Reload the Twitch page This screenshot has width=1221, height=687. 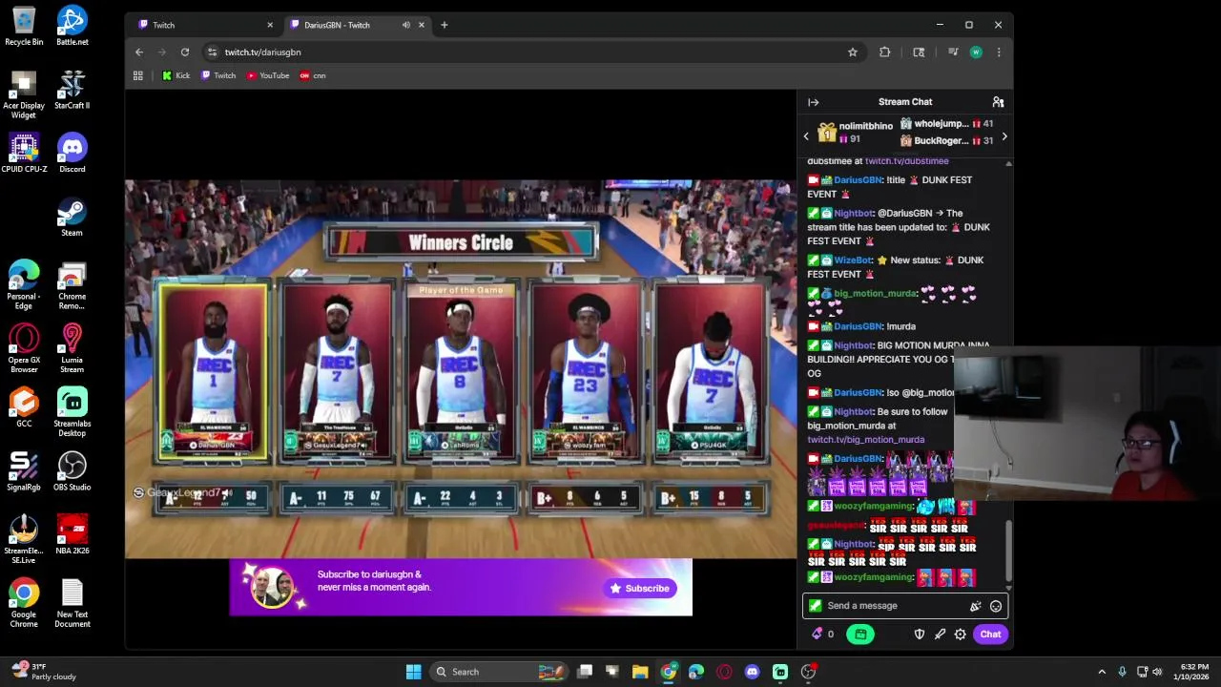(185, 52)
